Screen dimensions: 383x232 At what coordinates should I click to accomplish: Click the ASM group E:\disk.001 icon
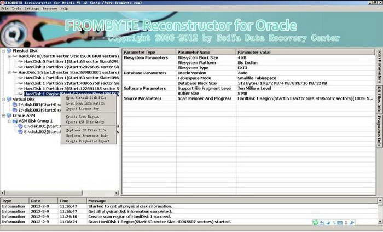[21, 126]
